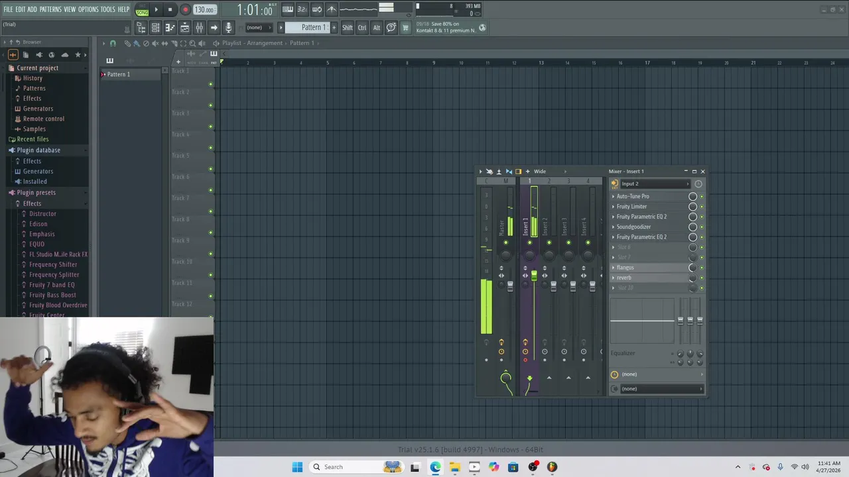Select the zoom tool in Playlist toolbar
The width and height of the screenshot is (849, 477).
pos(192,43)
